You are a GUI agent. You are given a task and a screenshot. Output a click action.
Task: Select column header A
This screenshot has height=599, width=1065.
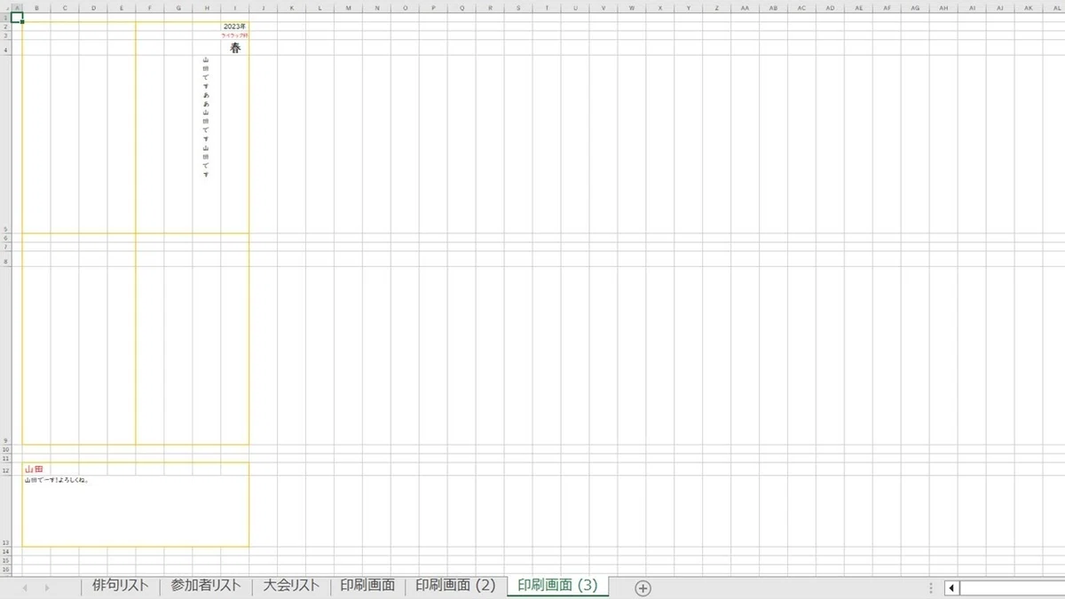(x=16, y=8)
